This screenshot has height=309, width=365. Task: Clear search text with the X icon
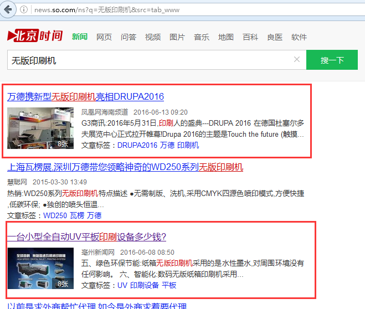tap(296, 60)
